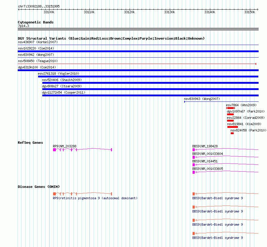This screenshot has width=267, height=247.
Task: Click the 7p14.3 band label
Action: pos(23,26)
